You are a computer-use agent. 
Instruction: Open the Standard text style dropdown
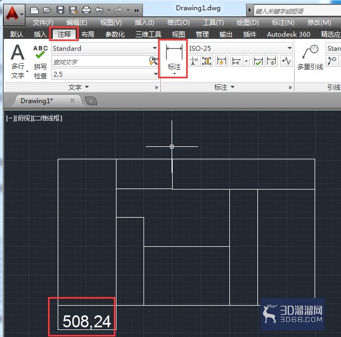coord(105,48)
